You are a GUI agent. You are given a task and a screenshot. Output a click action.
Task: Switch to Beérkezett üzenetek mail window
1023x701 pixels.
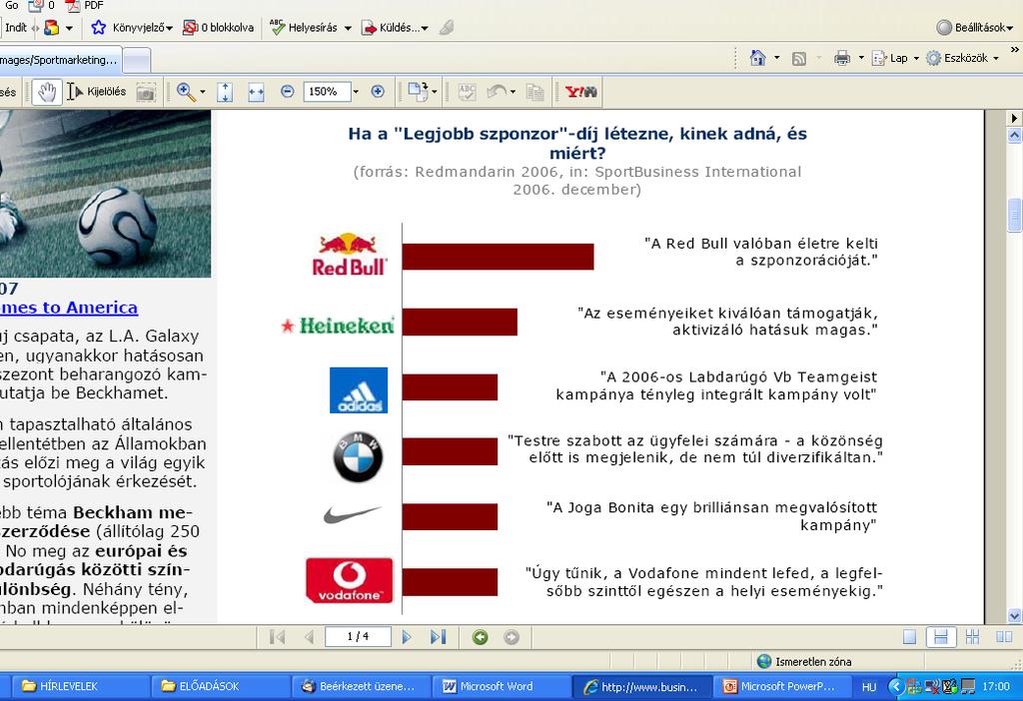362,686
